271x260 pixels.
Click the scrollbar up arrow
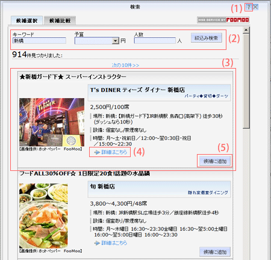246,30
